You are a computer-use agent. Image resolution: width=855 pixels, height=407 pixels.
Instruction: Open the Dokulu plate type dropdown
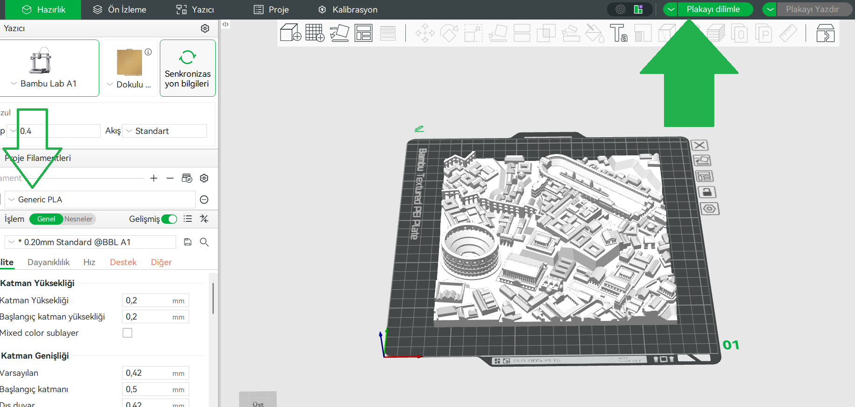pyautogui.click(x=129, y=85)
